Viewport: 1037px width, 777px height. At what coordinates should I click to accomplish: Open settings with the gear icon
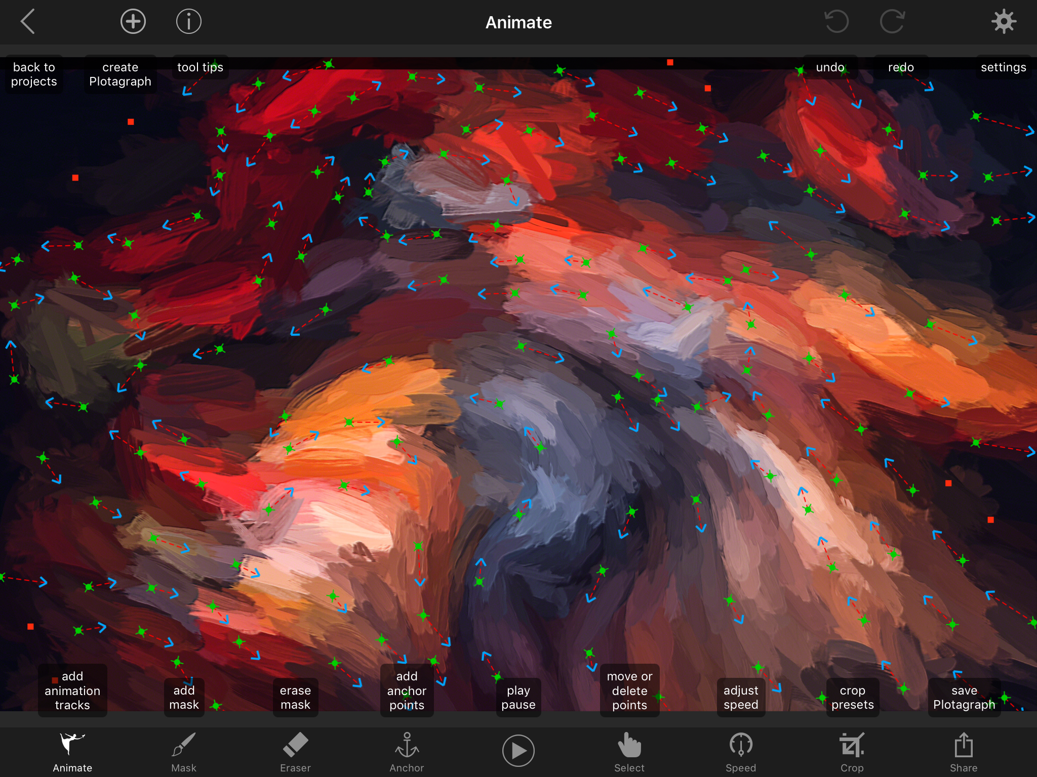tap(1004, 22)
